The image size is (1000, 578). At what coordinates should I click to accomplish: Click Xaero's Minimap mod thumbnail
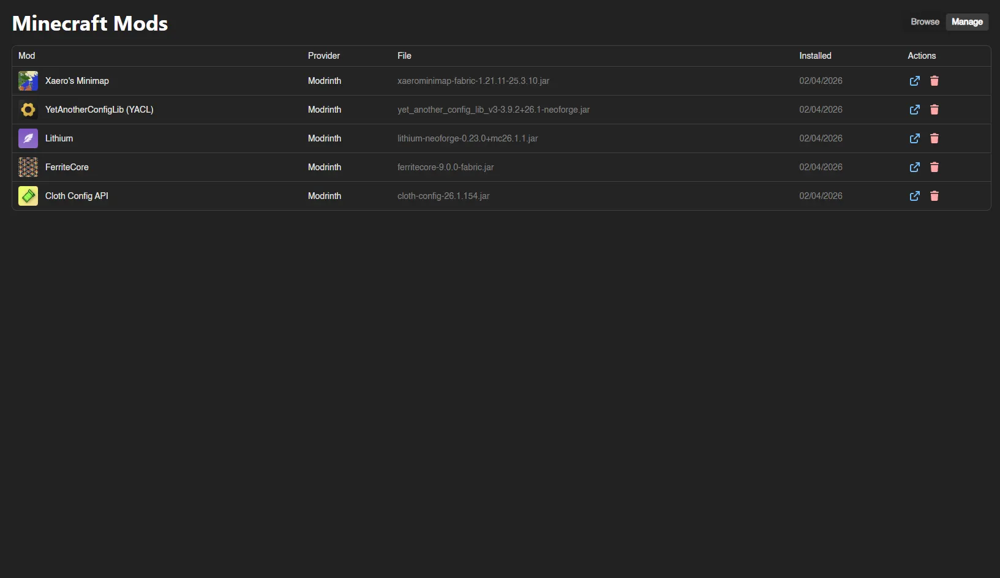click(28, 81)
